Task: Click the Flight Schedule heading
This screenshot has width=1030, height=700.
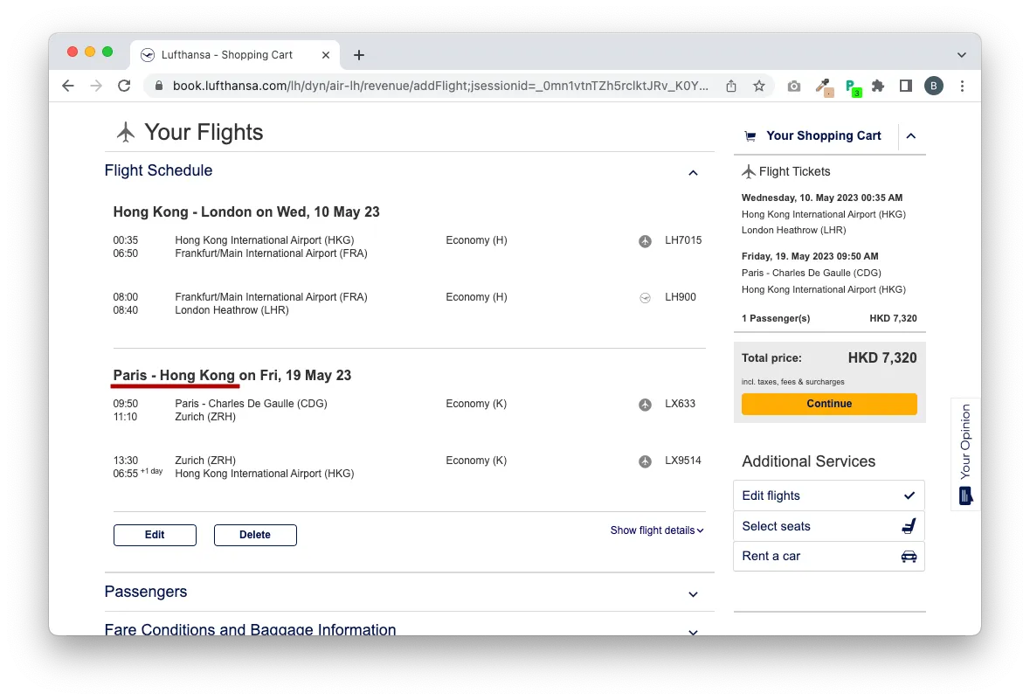Action: click(158, 171)
